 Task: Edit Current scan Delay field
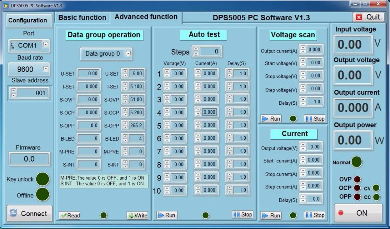[x=314, y=199]
